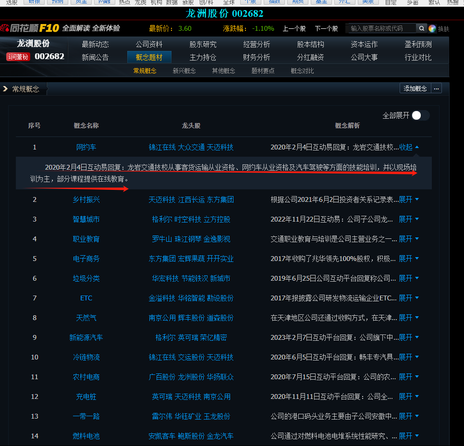Expand the 电子商务 concept analysis
The width and height of the screenshot is (464, 446).
click(409, 259)
